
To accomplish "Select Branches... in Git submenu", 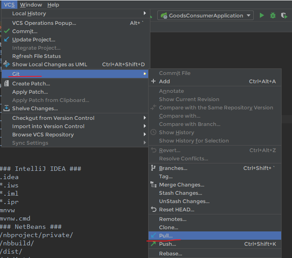I will 215,168.
